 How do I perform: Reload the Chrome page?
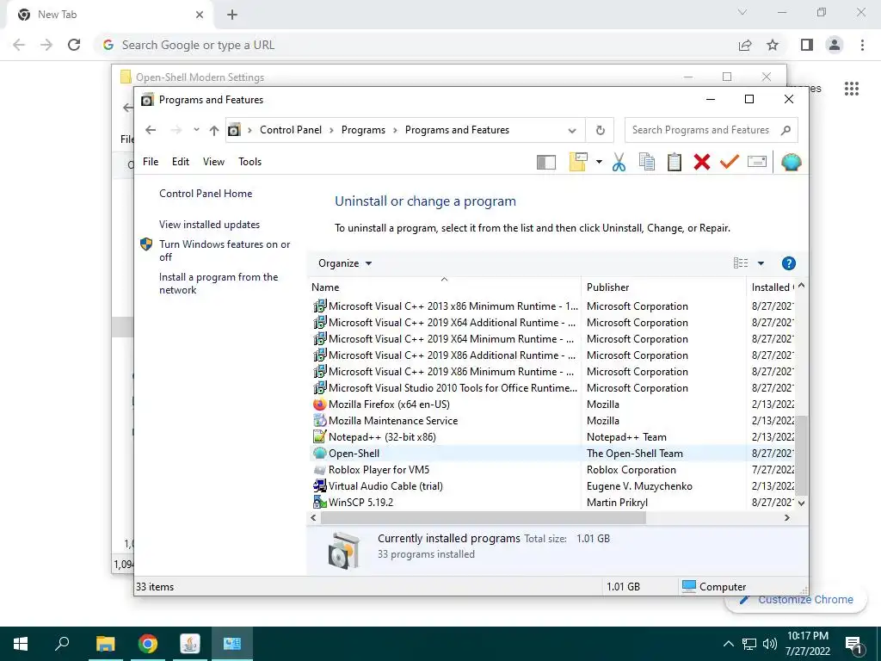click(x=74, y=45)
